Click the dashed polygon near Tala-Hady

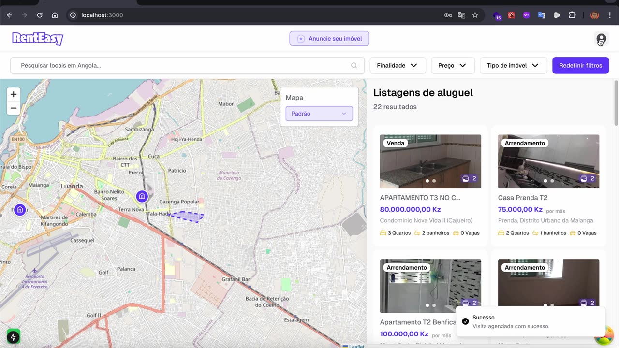click(x=187, y=217)
